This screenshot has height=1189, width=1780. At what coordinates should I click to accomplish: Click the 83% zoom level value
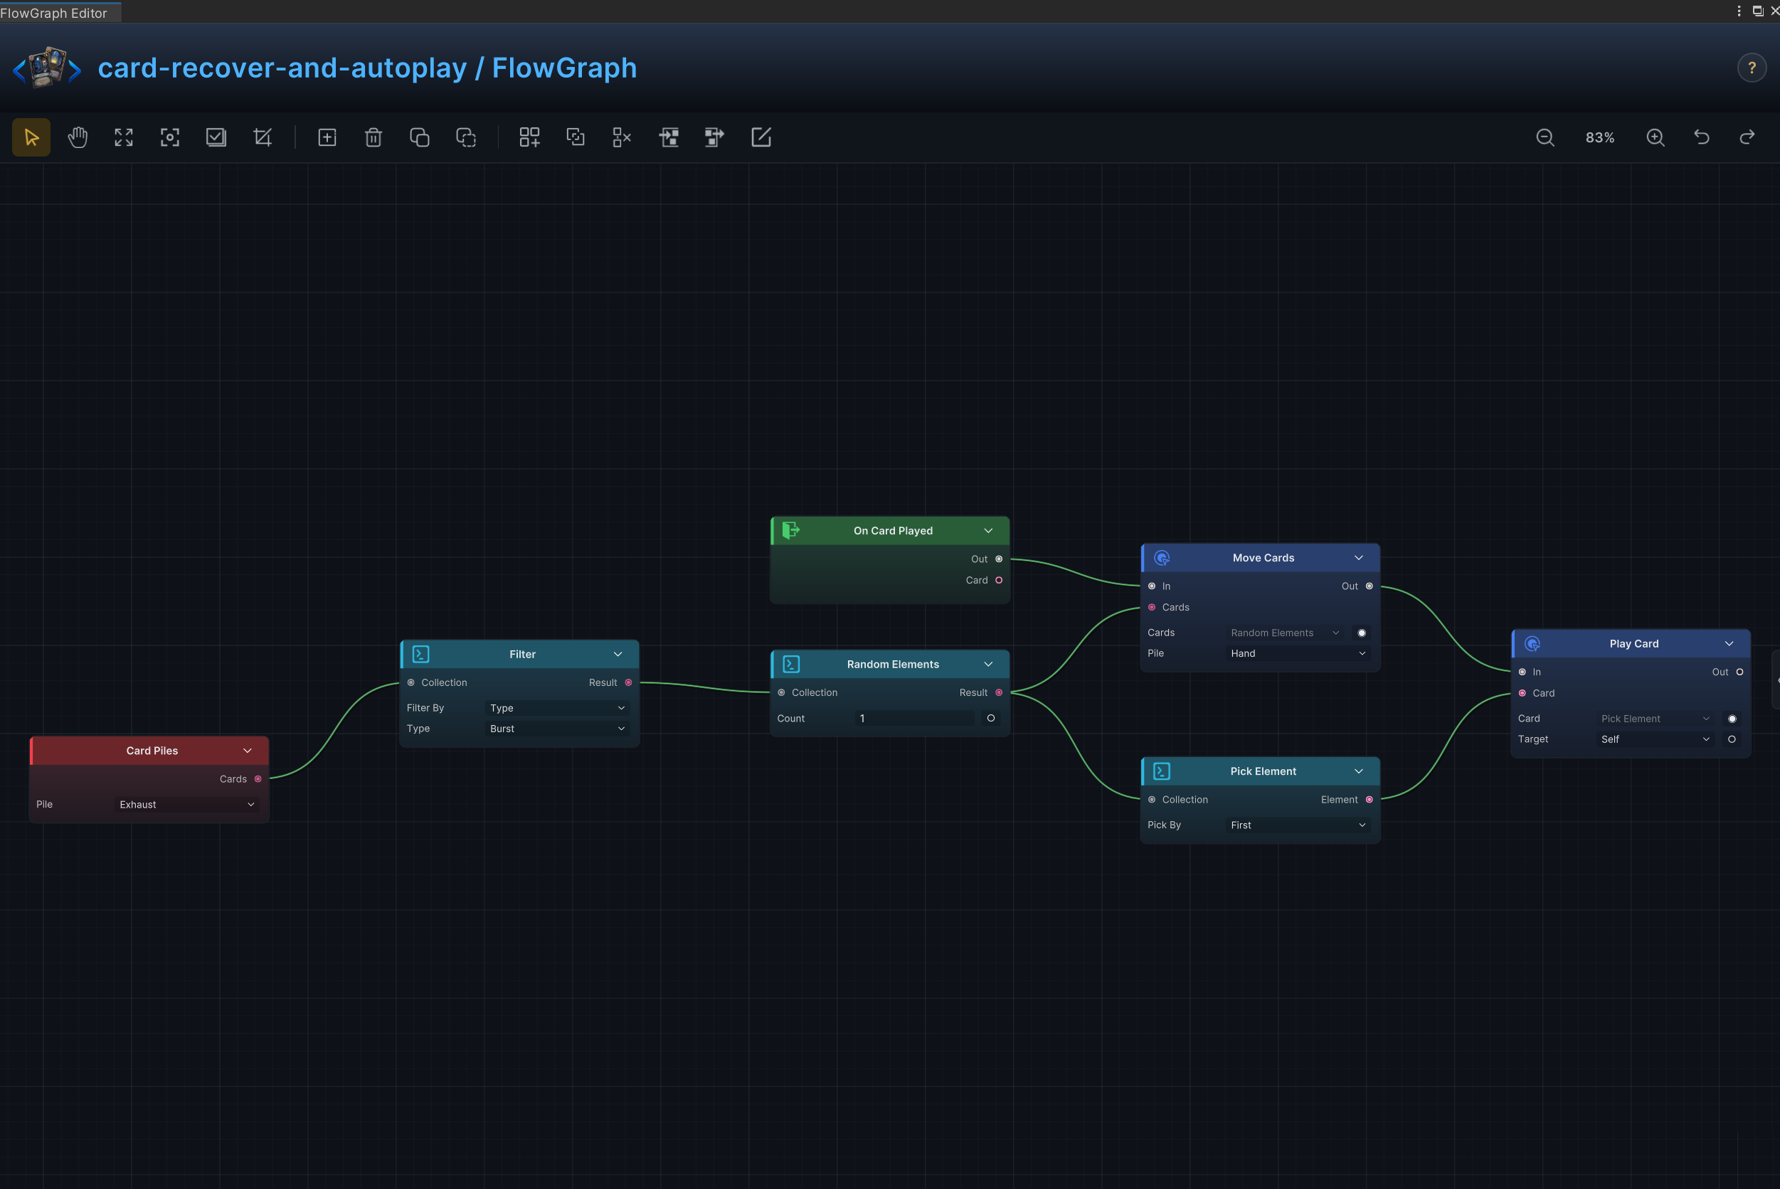pyautogui.click(x=1599, y=137)
